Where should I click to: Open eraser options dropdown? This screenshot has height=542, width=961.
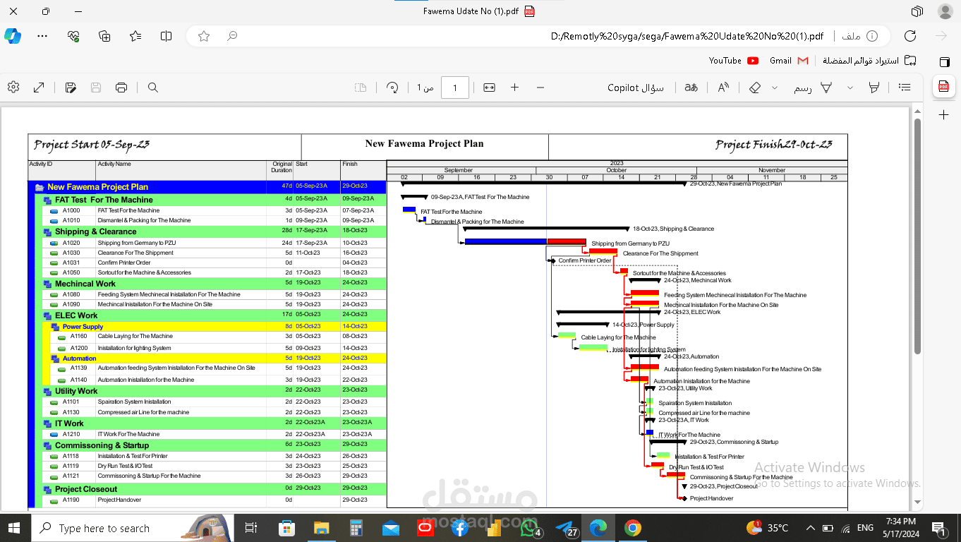774,88
